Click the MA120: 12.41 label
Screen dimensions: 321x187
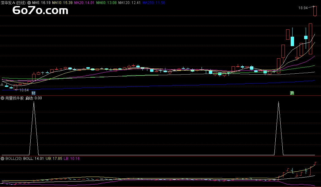[x=129, y=3]
